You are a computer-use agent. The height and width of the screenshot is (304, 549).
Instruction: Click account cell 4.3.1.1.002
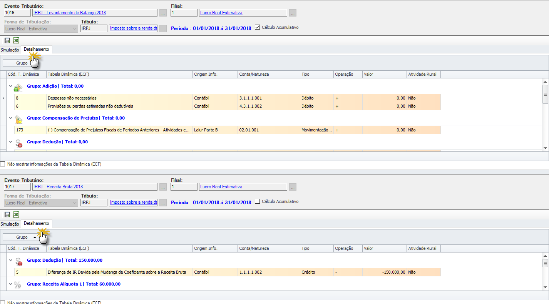(x=269, y=106)
